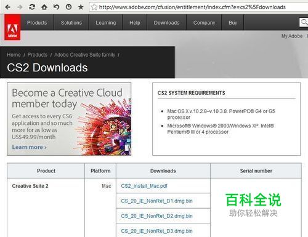The width and height of the screenshot is (308, 237).
Task: Click the undo closed tab icon
Action: [x=56, y=7]
